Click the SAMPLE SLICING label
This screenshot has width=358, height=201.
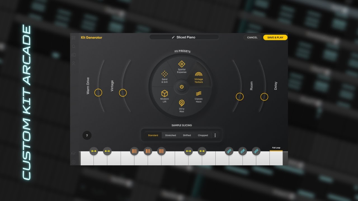(182, 125)
